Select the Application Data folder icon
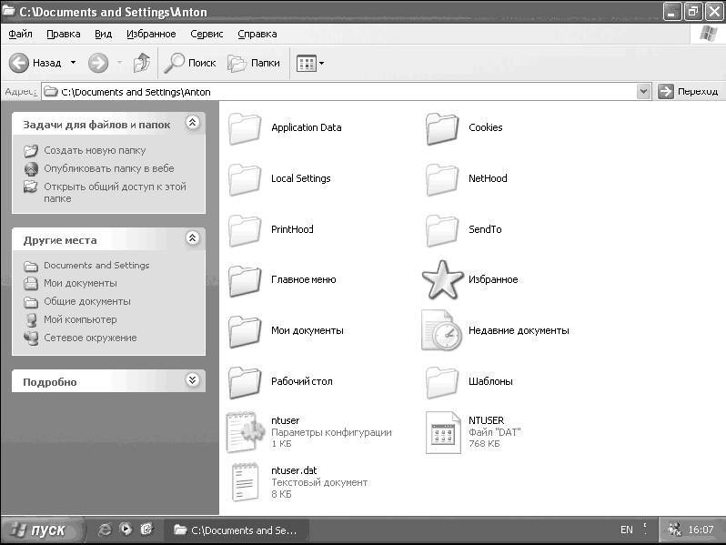Screen dimensions: 726x545 tap(245, 128)
